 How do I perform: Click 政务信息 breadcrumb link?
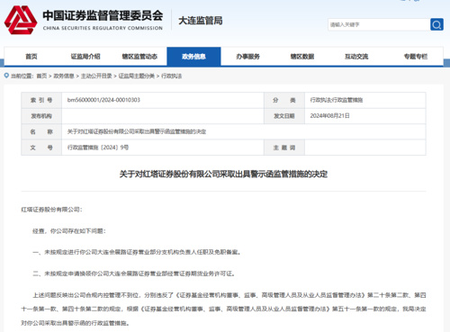64,76
